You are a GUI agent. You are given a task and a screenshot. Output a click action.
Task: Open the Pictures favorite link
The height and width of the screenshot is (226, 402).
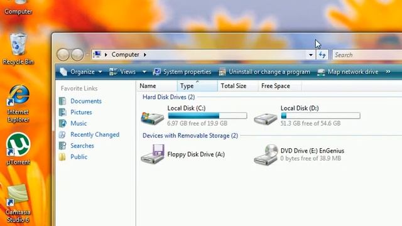[x=81, y=112]
